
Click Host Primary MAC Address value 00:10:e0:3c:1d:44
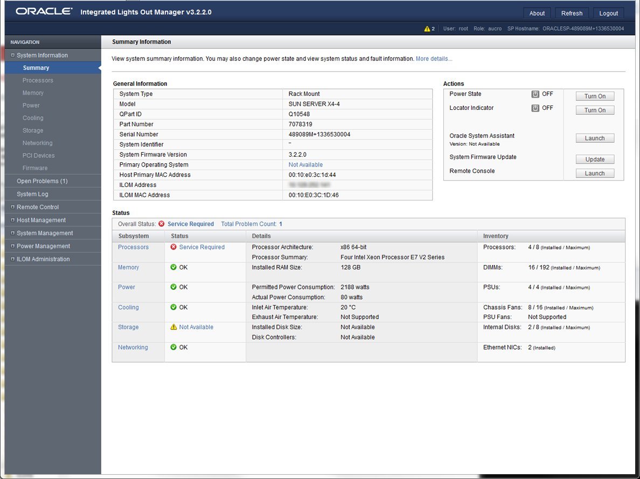coord(312,175)
